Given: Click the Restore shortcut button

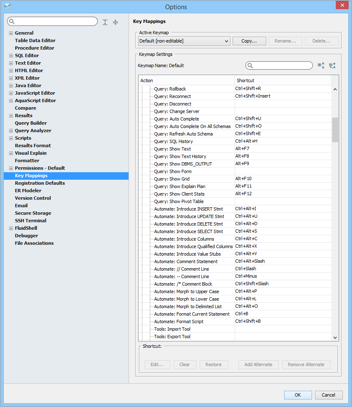Looking at the screenshot, I should pos(214,365).
